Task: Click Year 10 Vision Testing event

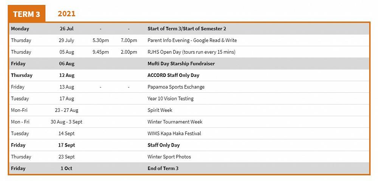Action: click(x=170, y=98)
